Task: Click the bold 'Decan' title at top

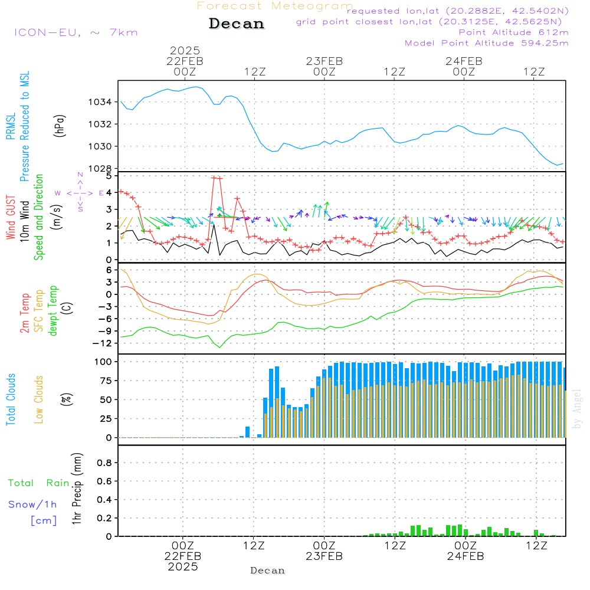Action: click(x=237, y=24)
